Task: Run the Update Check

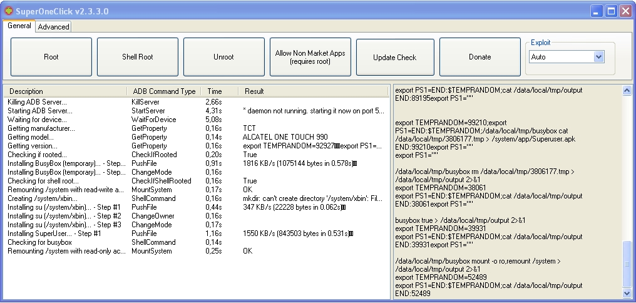Action: 394,57
